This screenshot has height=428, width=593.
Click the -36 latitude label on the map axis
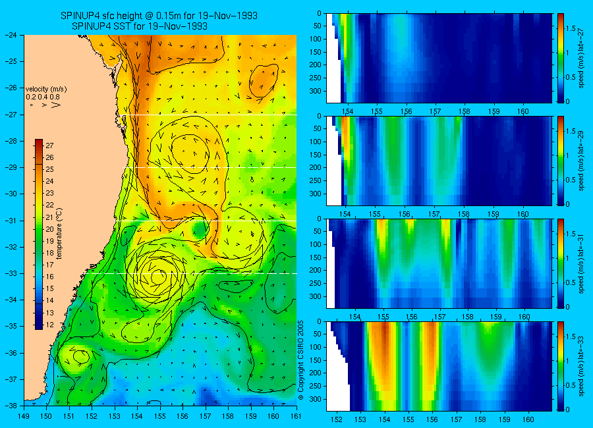point(12,353)
